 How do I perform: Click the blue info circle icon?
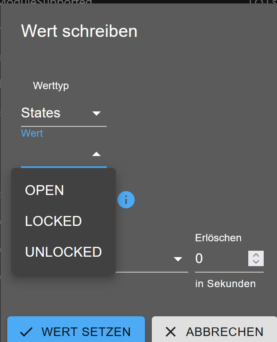pyautogui.click(x=126, y=200)
